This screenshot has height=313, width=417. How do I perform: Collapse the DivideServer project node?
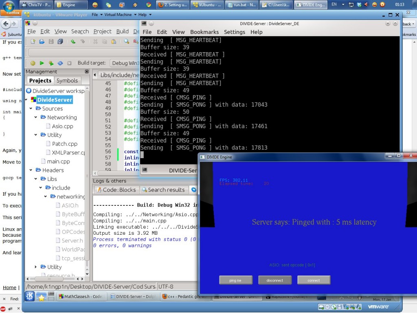pyautogui.click(x=26, y=100)
